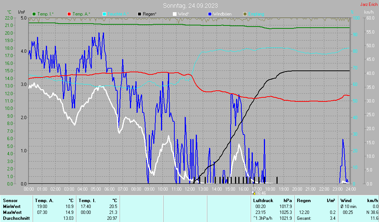Click the MaxWert row label
The height and width of the screenshot is (222, 379).
[x=12, y=212]
